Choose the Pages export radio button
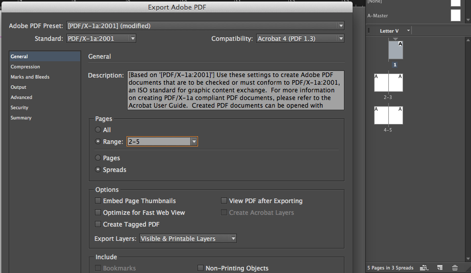Image resolution: width=471 pixels, height=273 pixels. click(x=98, y=158)
